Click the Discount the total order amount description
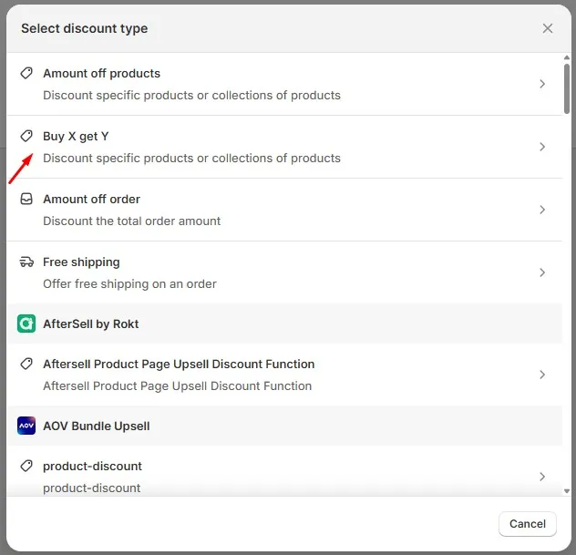 click(132, 221)
